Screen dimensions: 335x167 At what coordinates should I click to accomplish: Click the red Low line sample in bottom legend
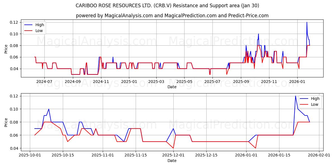(x=305, y=104)
